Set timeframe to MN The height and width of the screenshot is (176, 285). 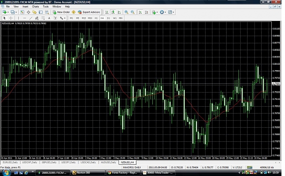[x=121, y=18]
